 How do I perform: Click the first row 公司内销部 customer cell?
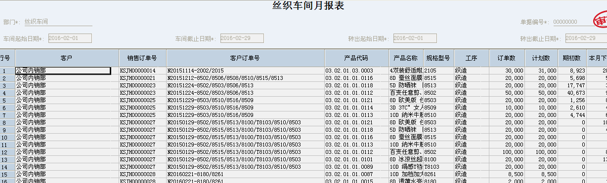click(63, 71)
